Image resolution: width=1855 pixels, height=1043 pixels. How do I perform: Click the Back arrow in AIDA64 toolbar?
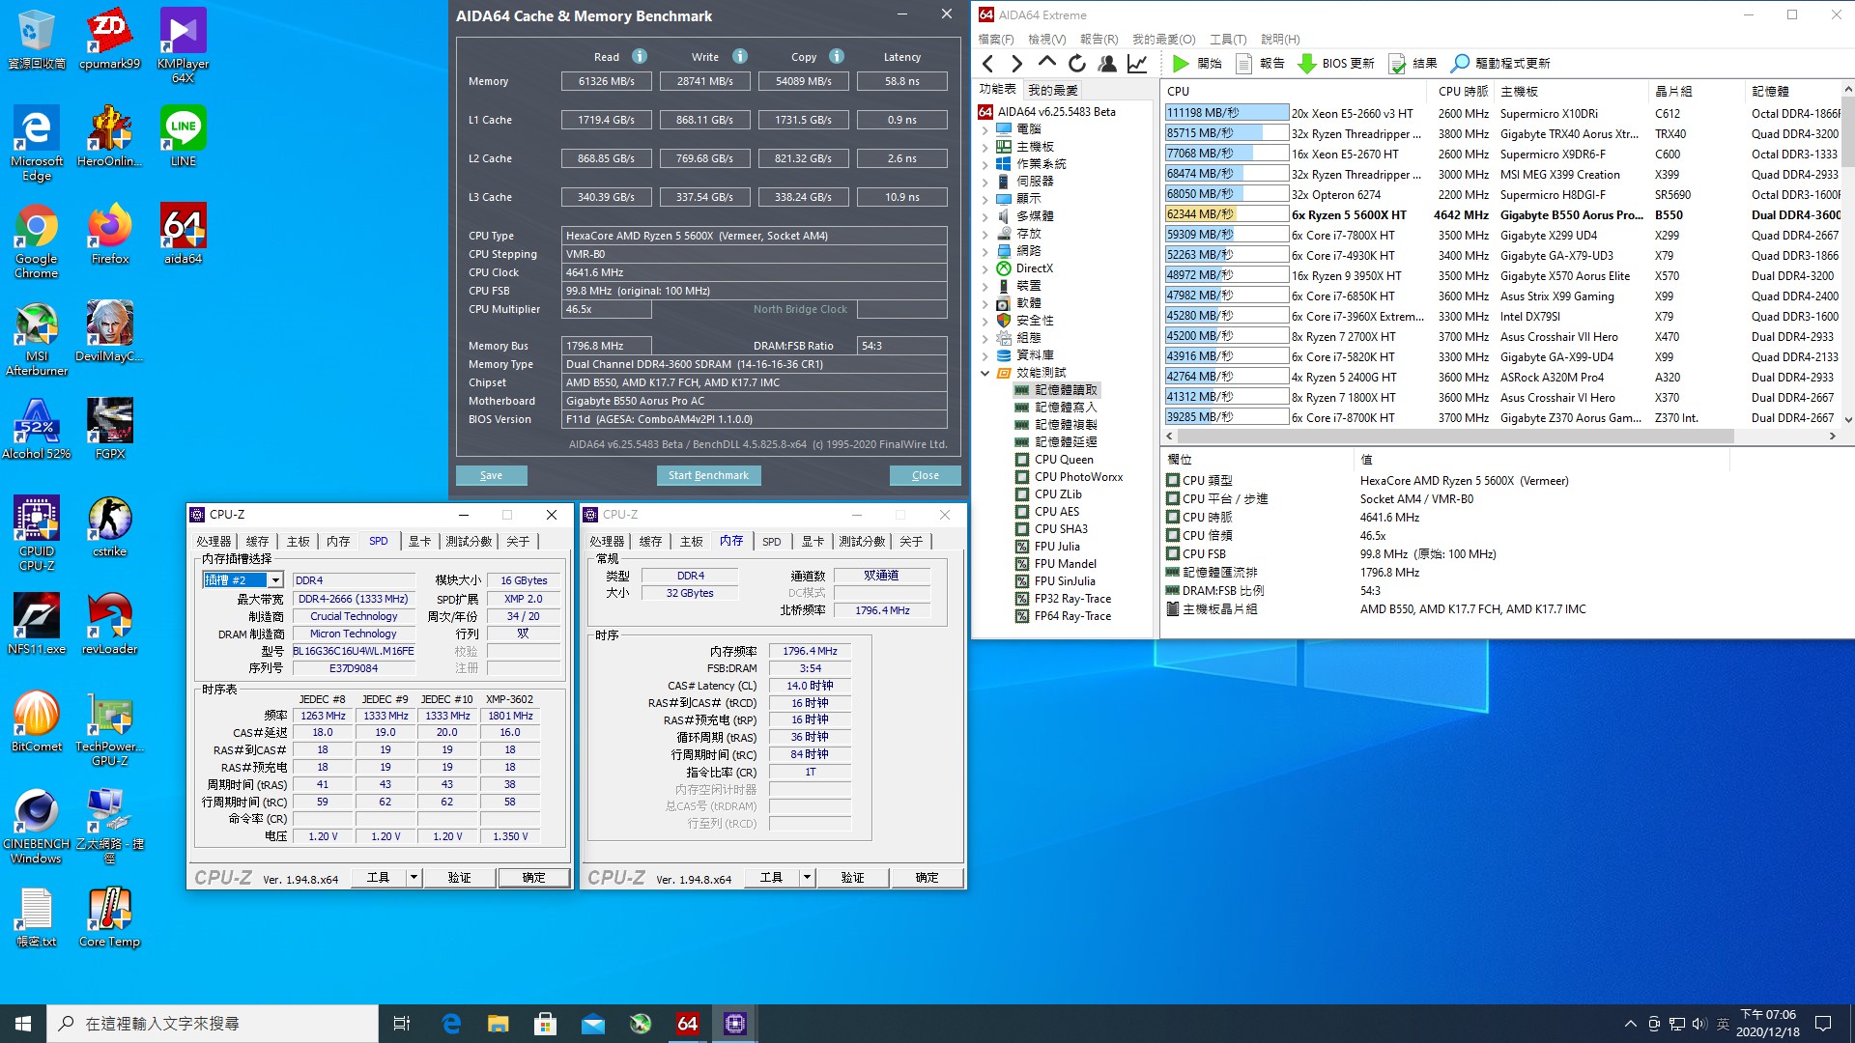coord(987,64)
